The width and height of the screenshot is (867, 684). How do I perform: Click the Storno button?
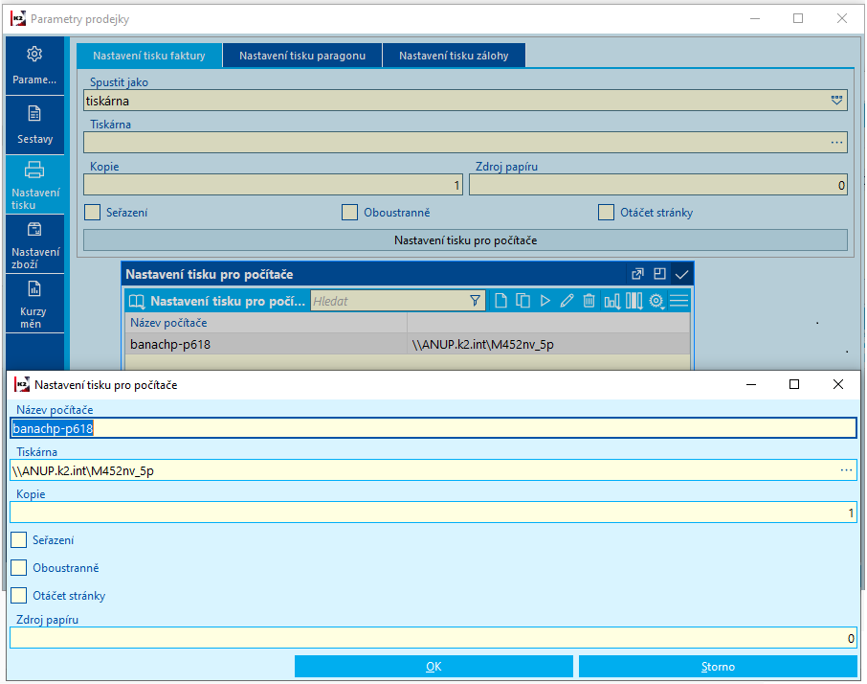(x=718, y=667)
